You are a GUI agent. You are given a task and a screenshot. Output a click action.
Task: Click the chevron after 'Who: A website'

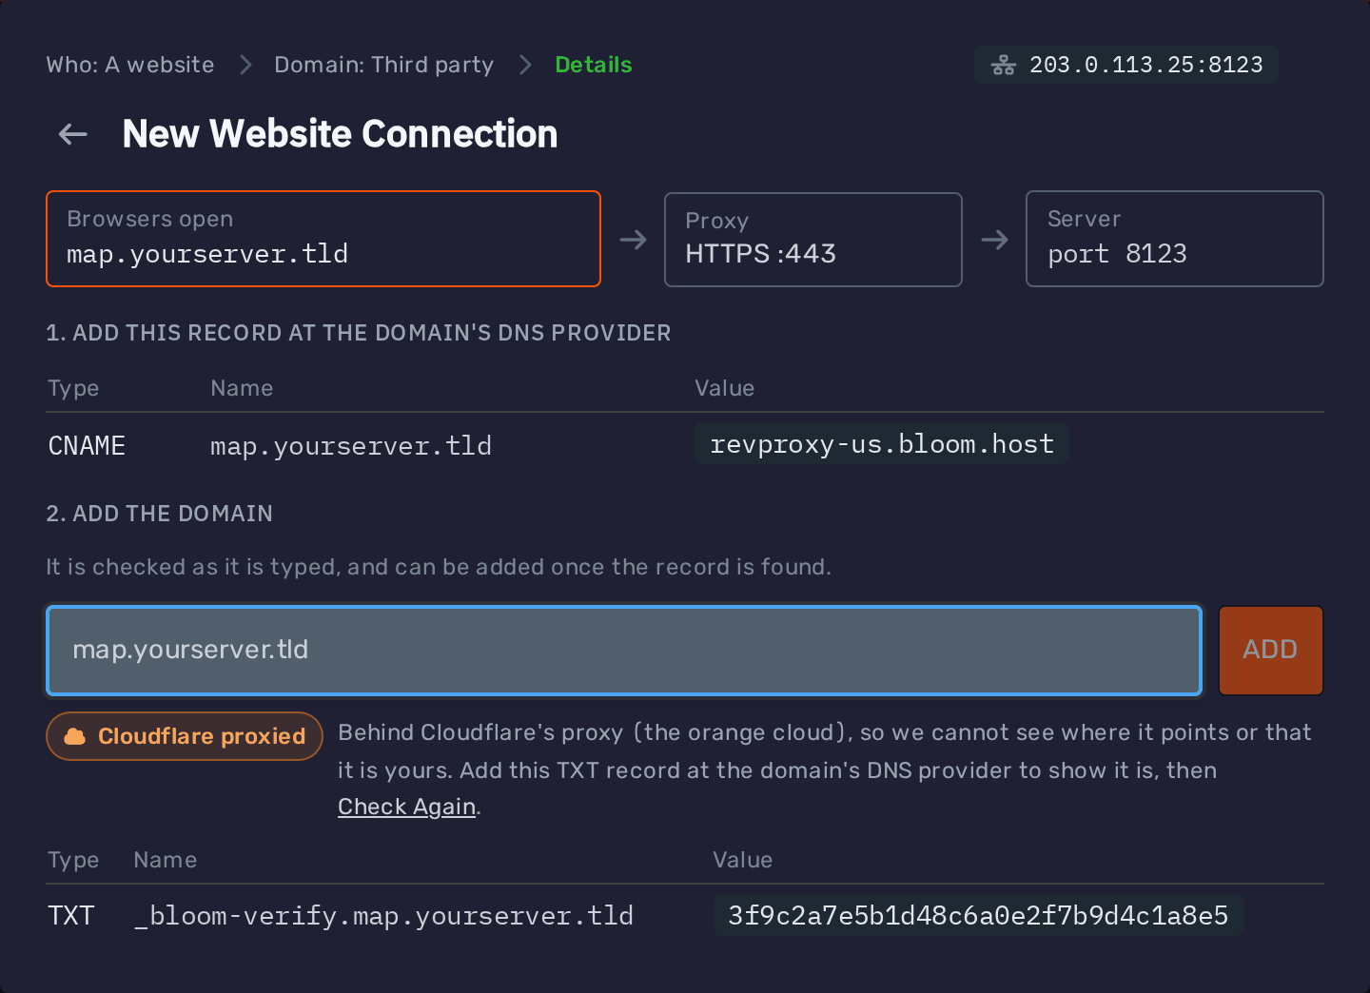[245, 65]
